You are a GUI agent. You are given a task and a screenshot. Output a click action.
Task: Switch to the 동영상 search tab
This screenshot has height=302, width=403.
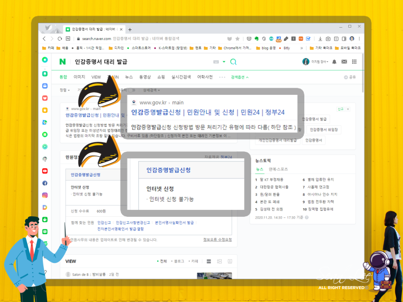coord(145,77)
